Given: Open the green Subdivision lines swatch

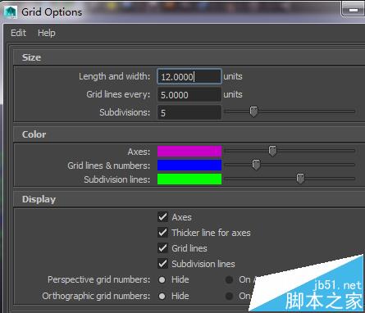Looking at the screenshot, I should [x=189, y=179].
